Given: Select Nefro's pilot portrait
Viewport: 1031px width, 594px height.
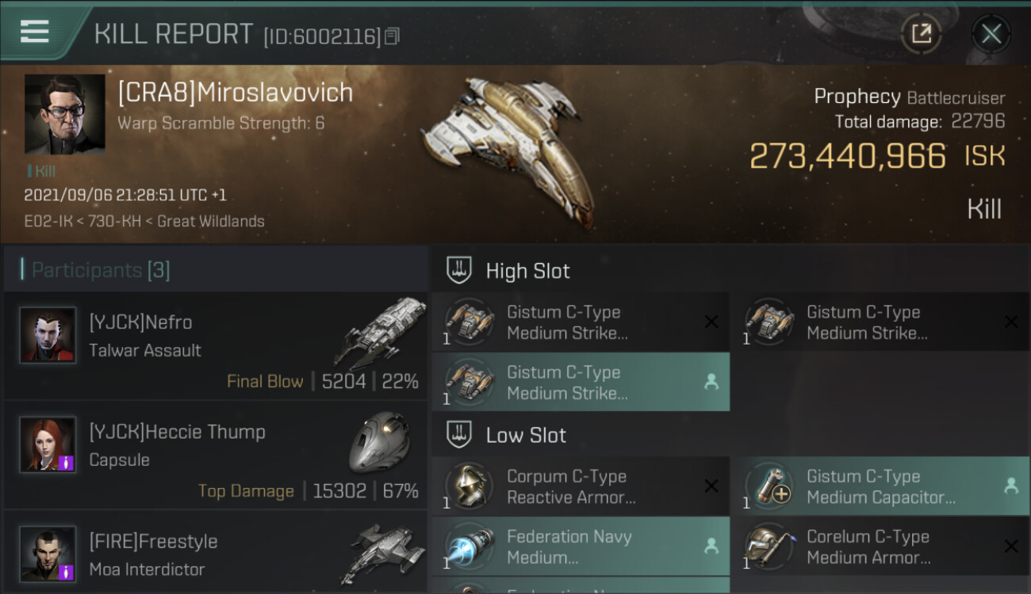Looking at the screenshot, I should [x=48, y=335].
